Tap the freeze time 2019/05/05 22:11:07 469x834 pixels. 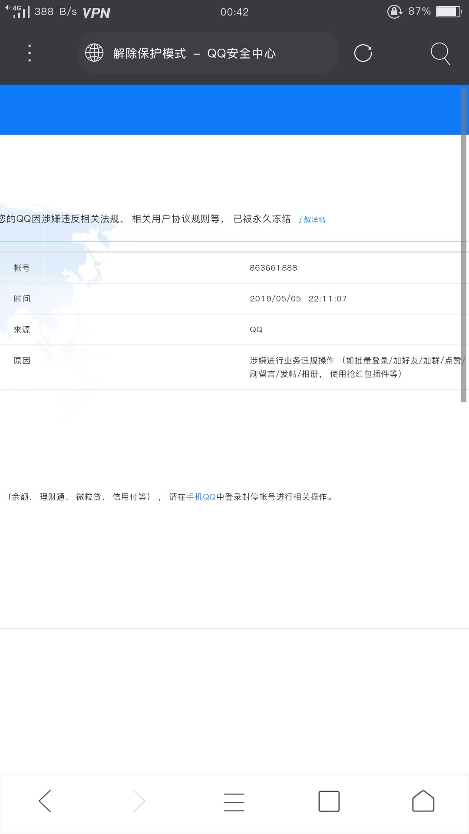point(298,299)
